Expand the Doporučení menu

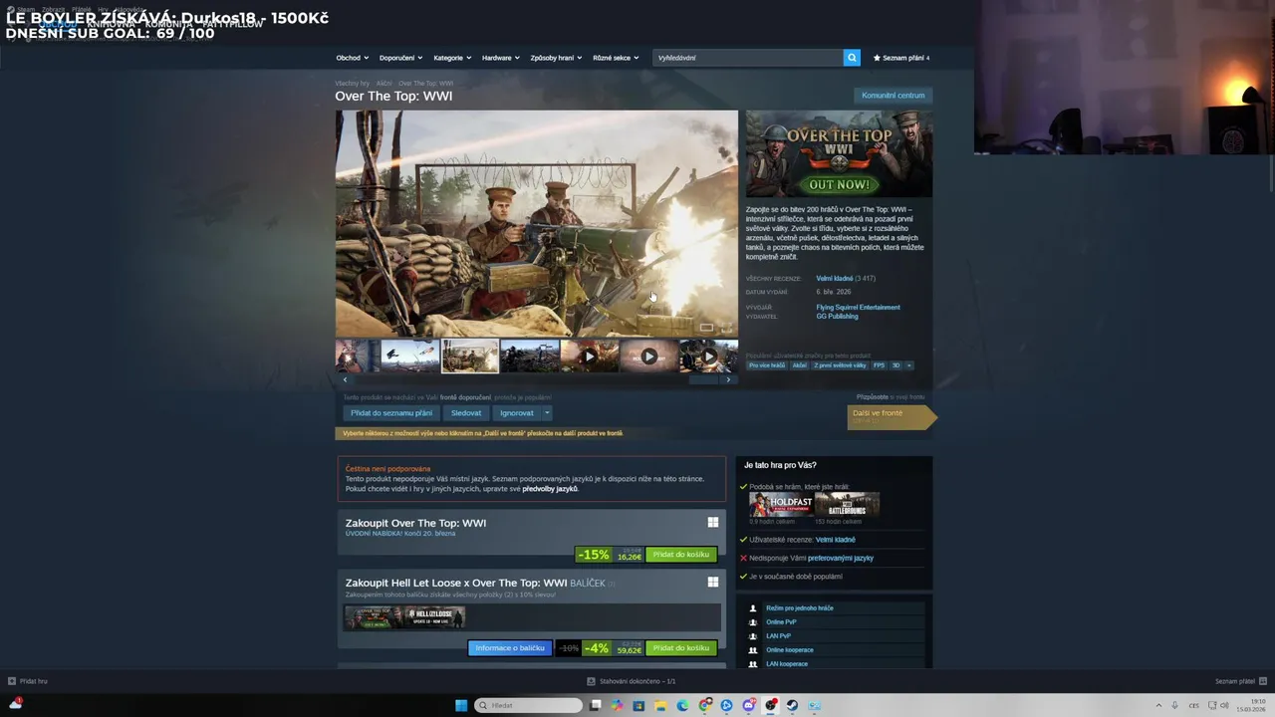pos(400,58)
